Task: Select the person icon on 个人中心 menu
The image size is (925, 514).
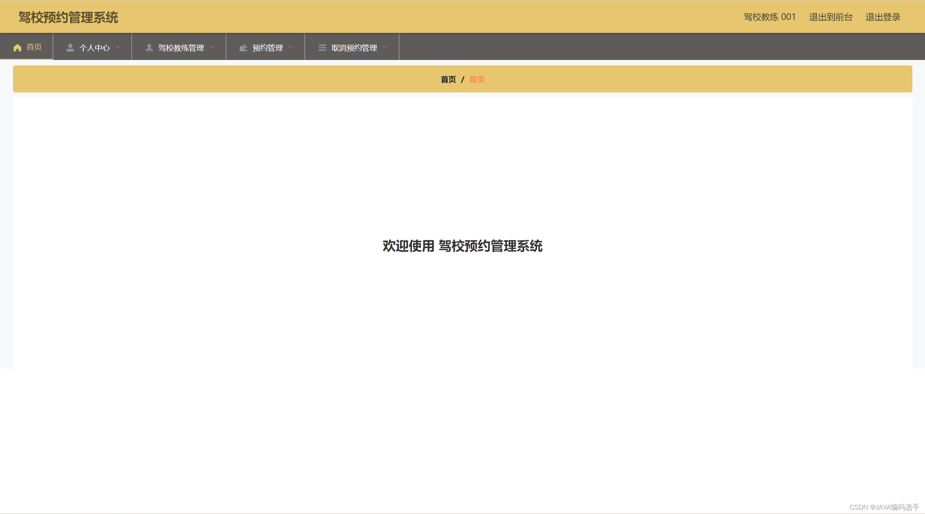Action: [x=70, y=47]
